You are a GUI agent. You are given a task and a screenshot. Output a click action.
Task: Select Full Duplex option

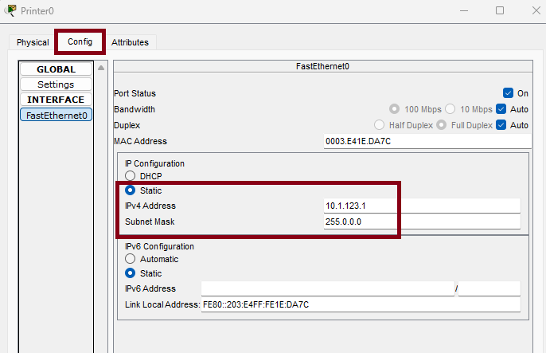point(441,125)
